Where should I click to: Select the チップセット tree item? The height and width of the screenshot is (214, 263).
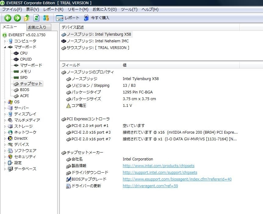28,84
